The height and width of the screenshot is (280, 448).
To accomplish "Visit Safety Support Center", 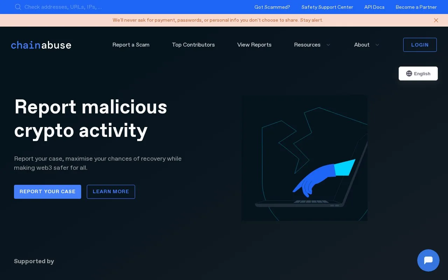I will [327, 7].
